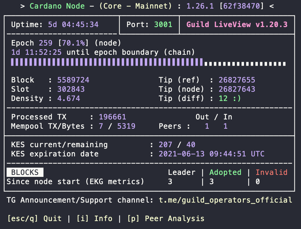Click the Mempool TX/Bytes label
The height and width of the screenshot is (229, 301).
coord(48,126)
